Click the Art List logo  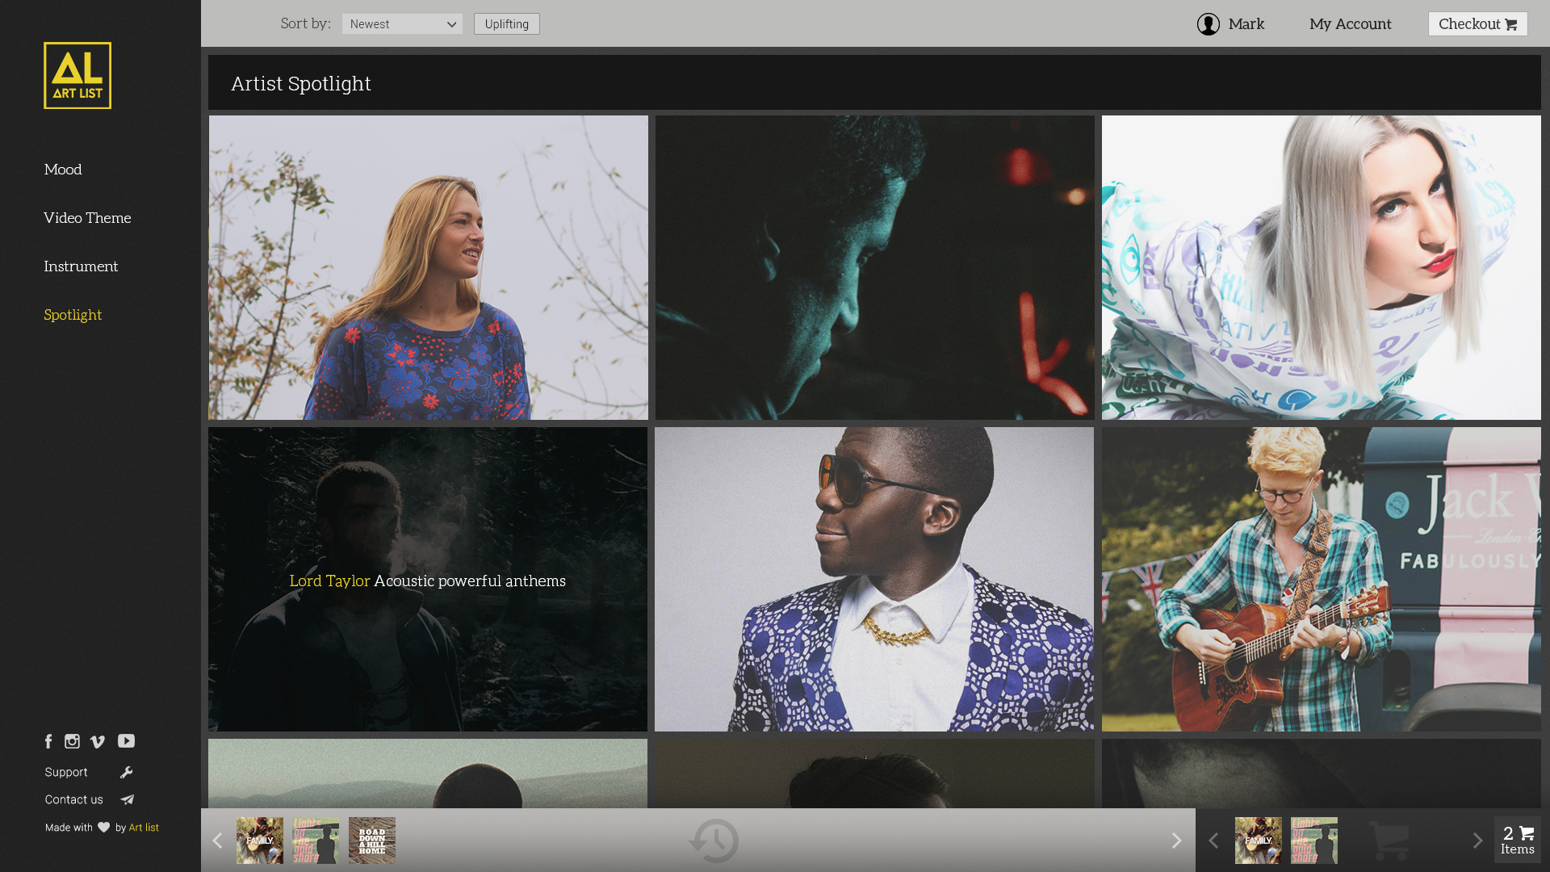(x=77, y=76)
